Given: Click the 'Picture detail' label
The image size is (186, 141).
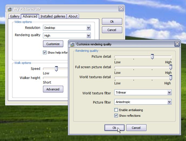Looking at the screenshot, I should [x=101, y=57].
